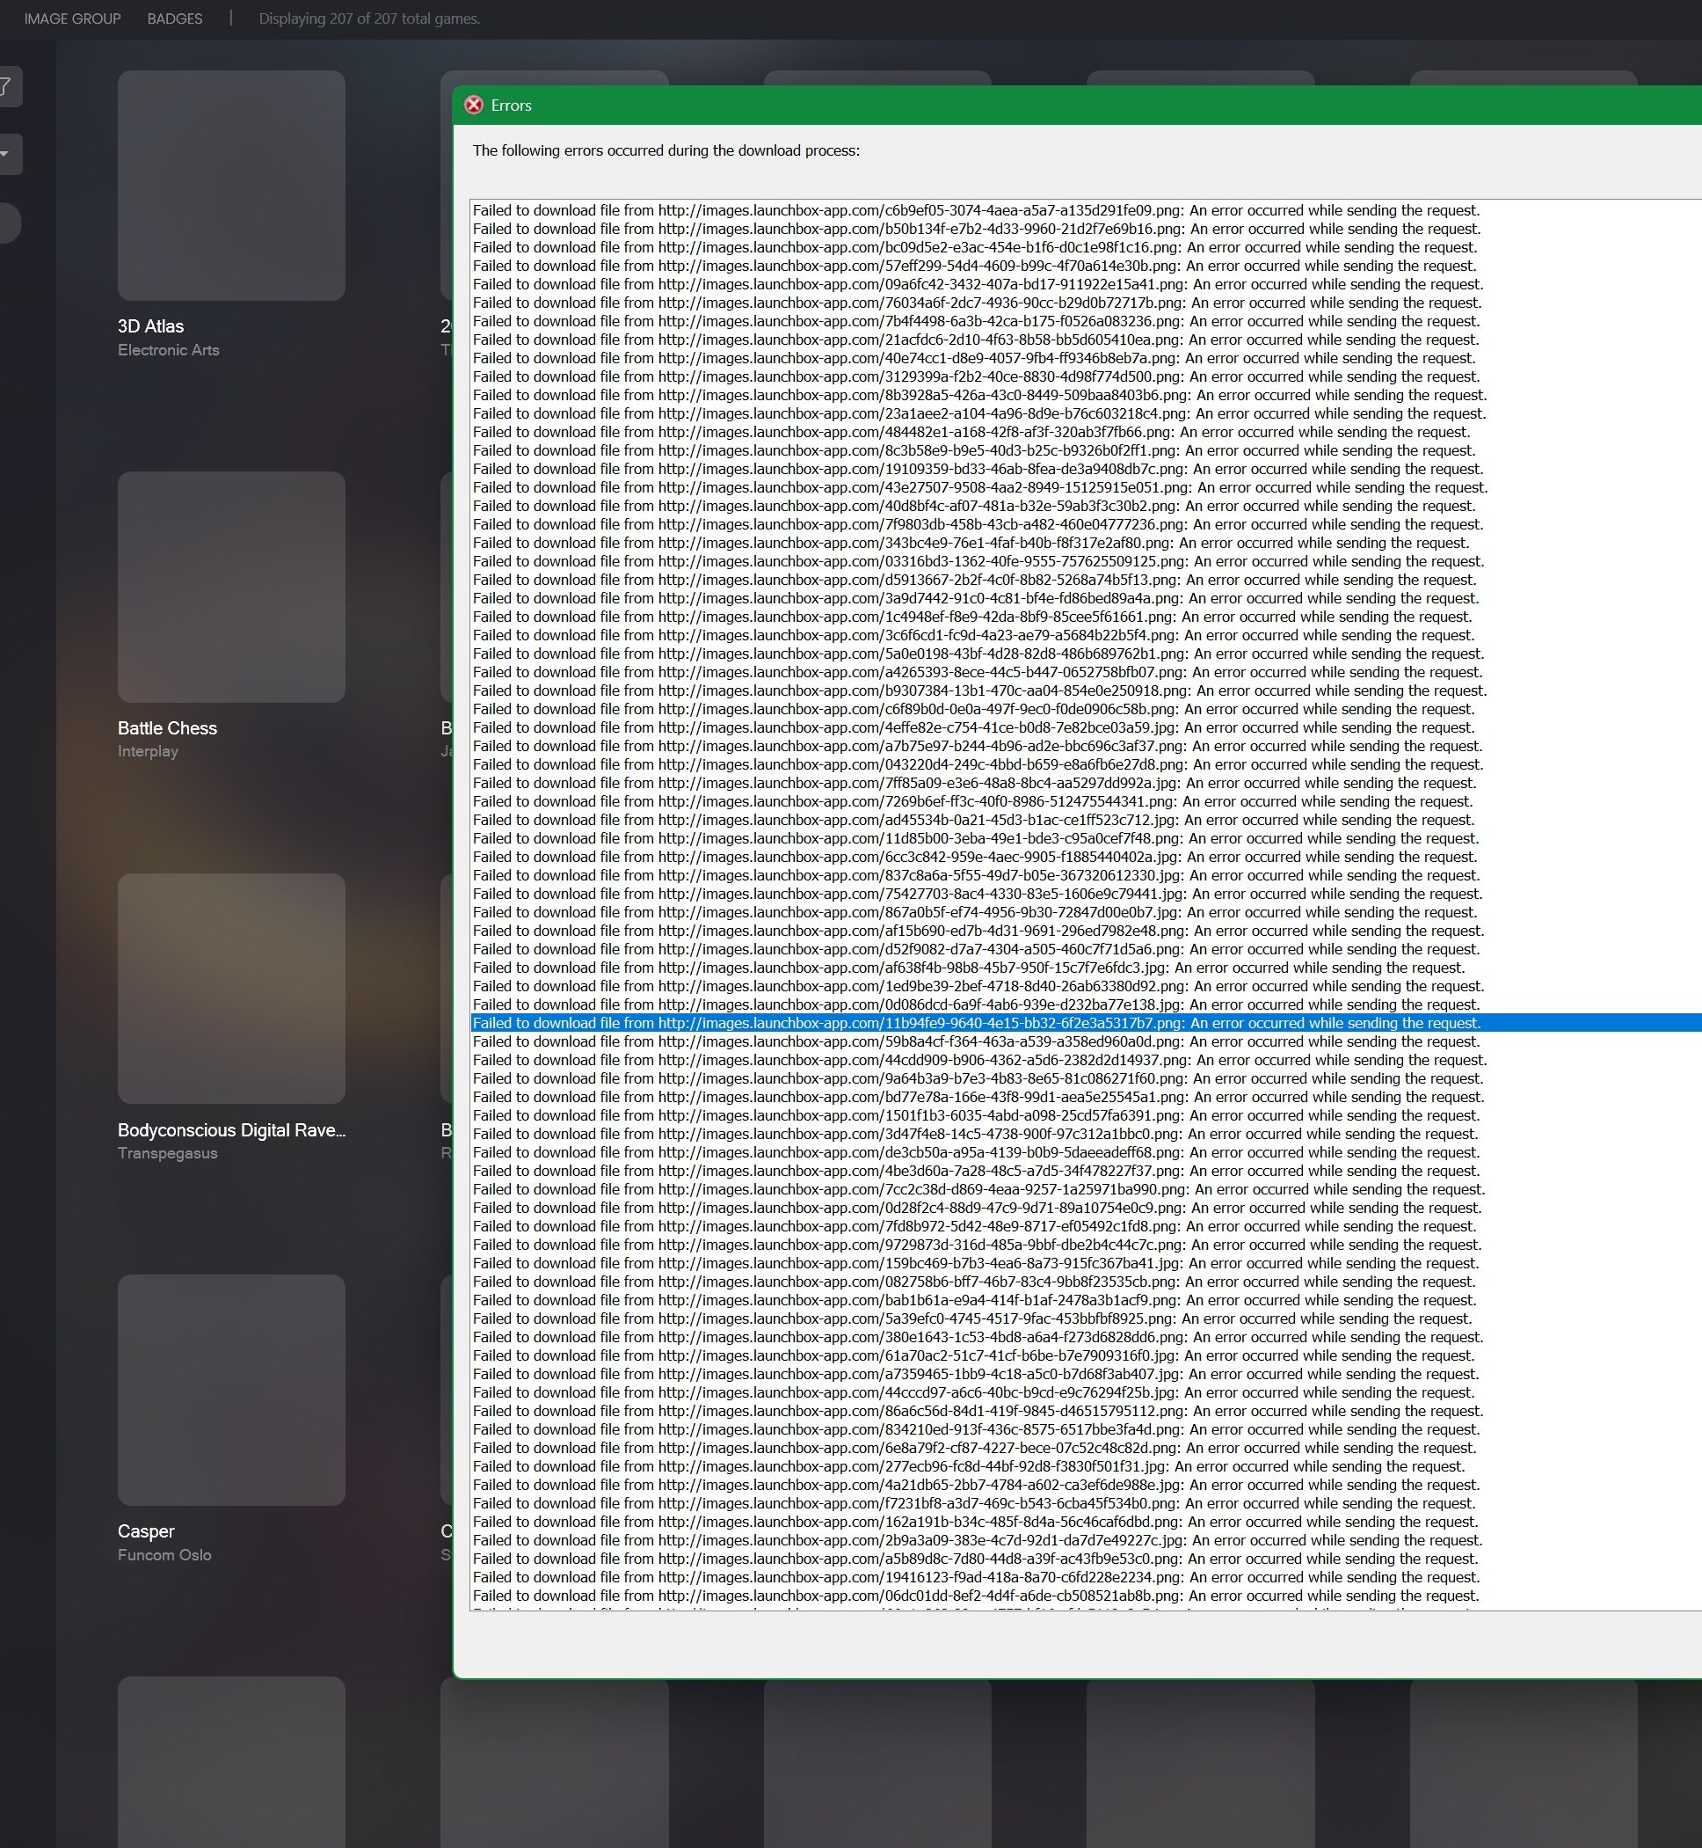1702x1848 pixels.
Task: Select the error row containing 76034a6f-2dc7-4936
Action: [x=1086, y=303]
